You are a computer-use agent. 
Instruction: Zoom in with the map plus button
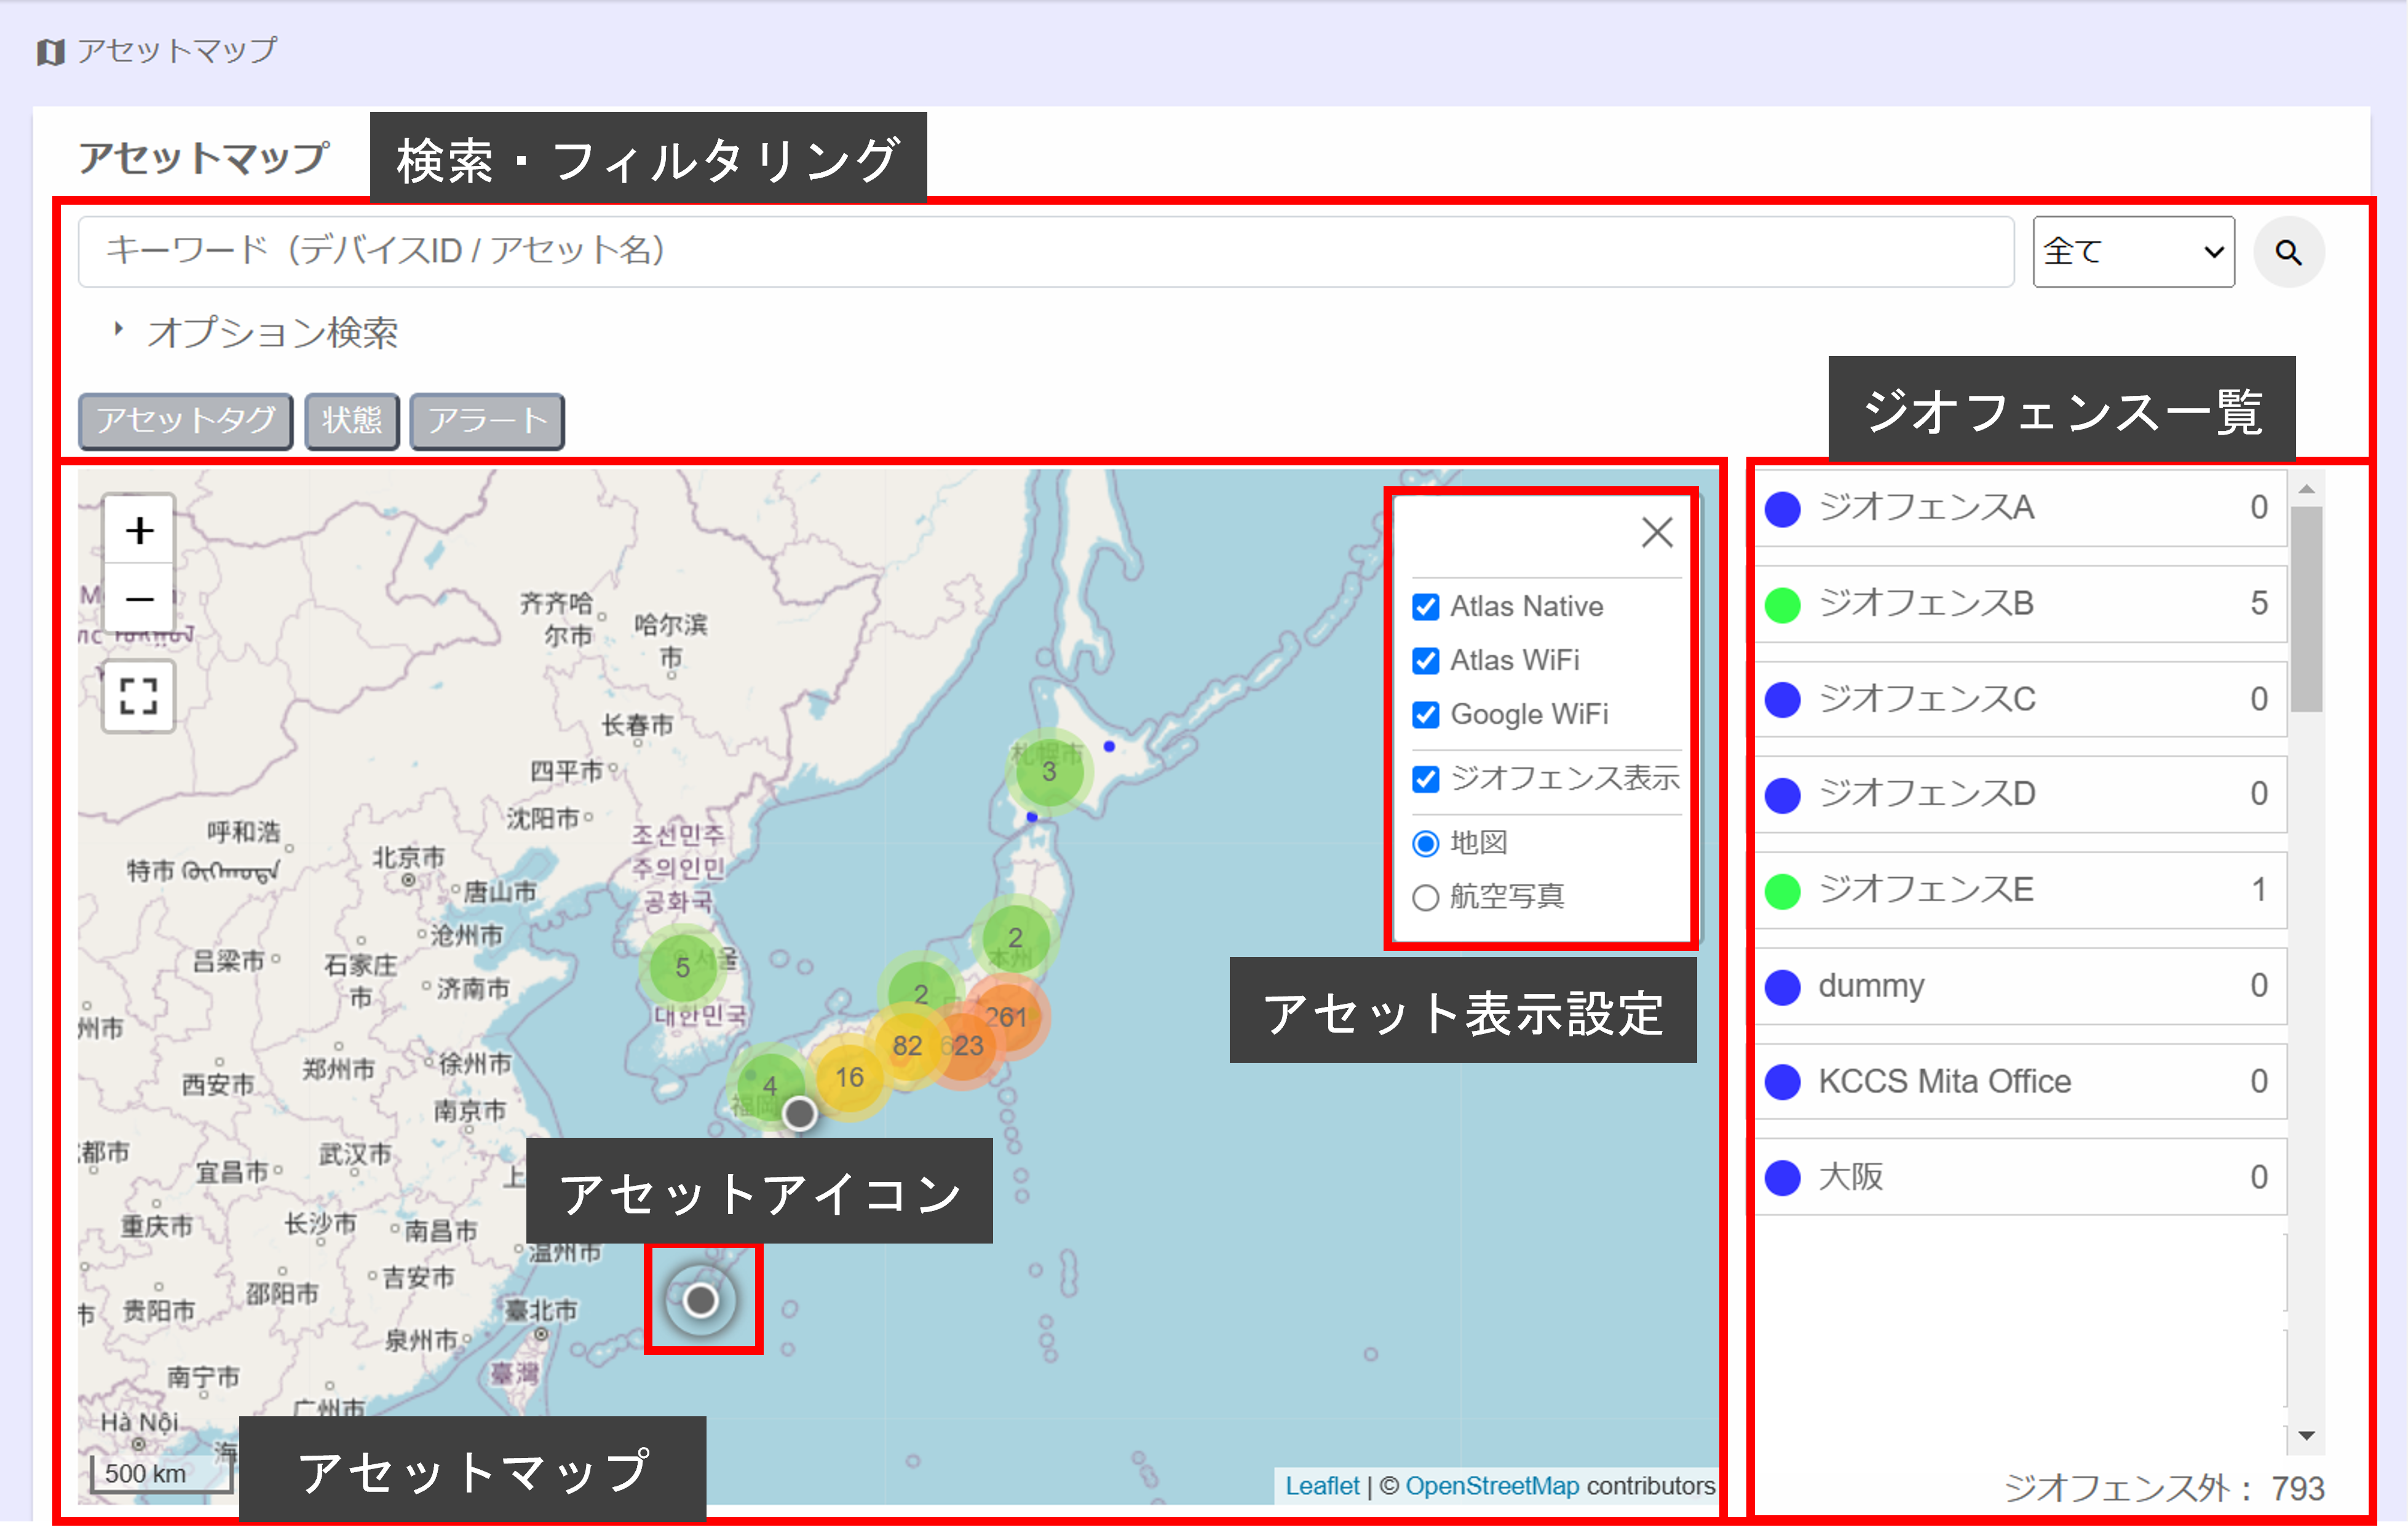click(140, 530)
